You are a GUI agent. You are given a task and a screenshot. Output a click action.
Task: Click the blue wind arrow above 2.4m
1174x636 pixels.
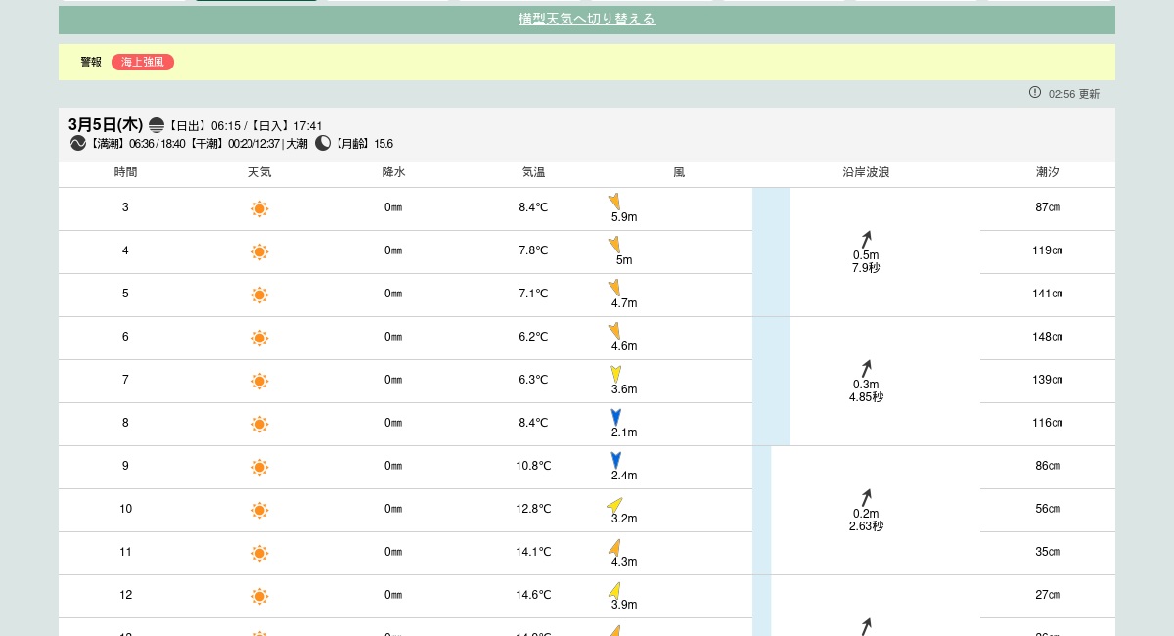pyautogui.click(x=616, y=460)
